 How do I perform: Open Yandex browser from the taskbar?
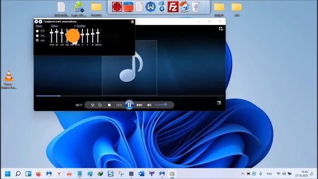tap(59, 174)
